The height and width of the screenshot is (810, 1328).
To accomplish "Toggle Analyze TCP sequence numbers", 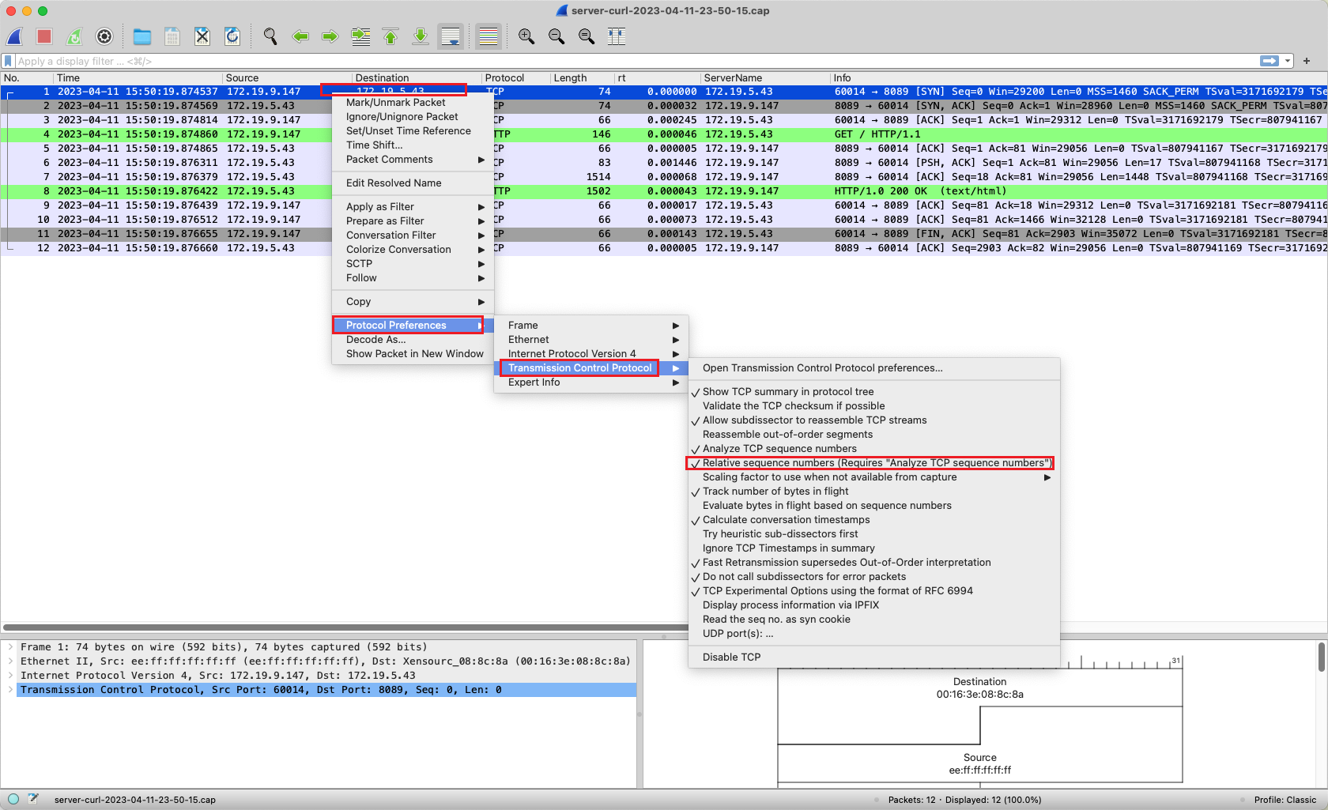I will click(779, 449).
